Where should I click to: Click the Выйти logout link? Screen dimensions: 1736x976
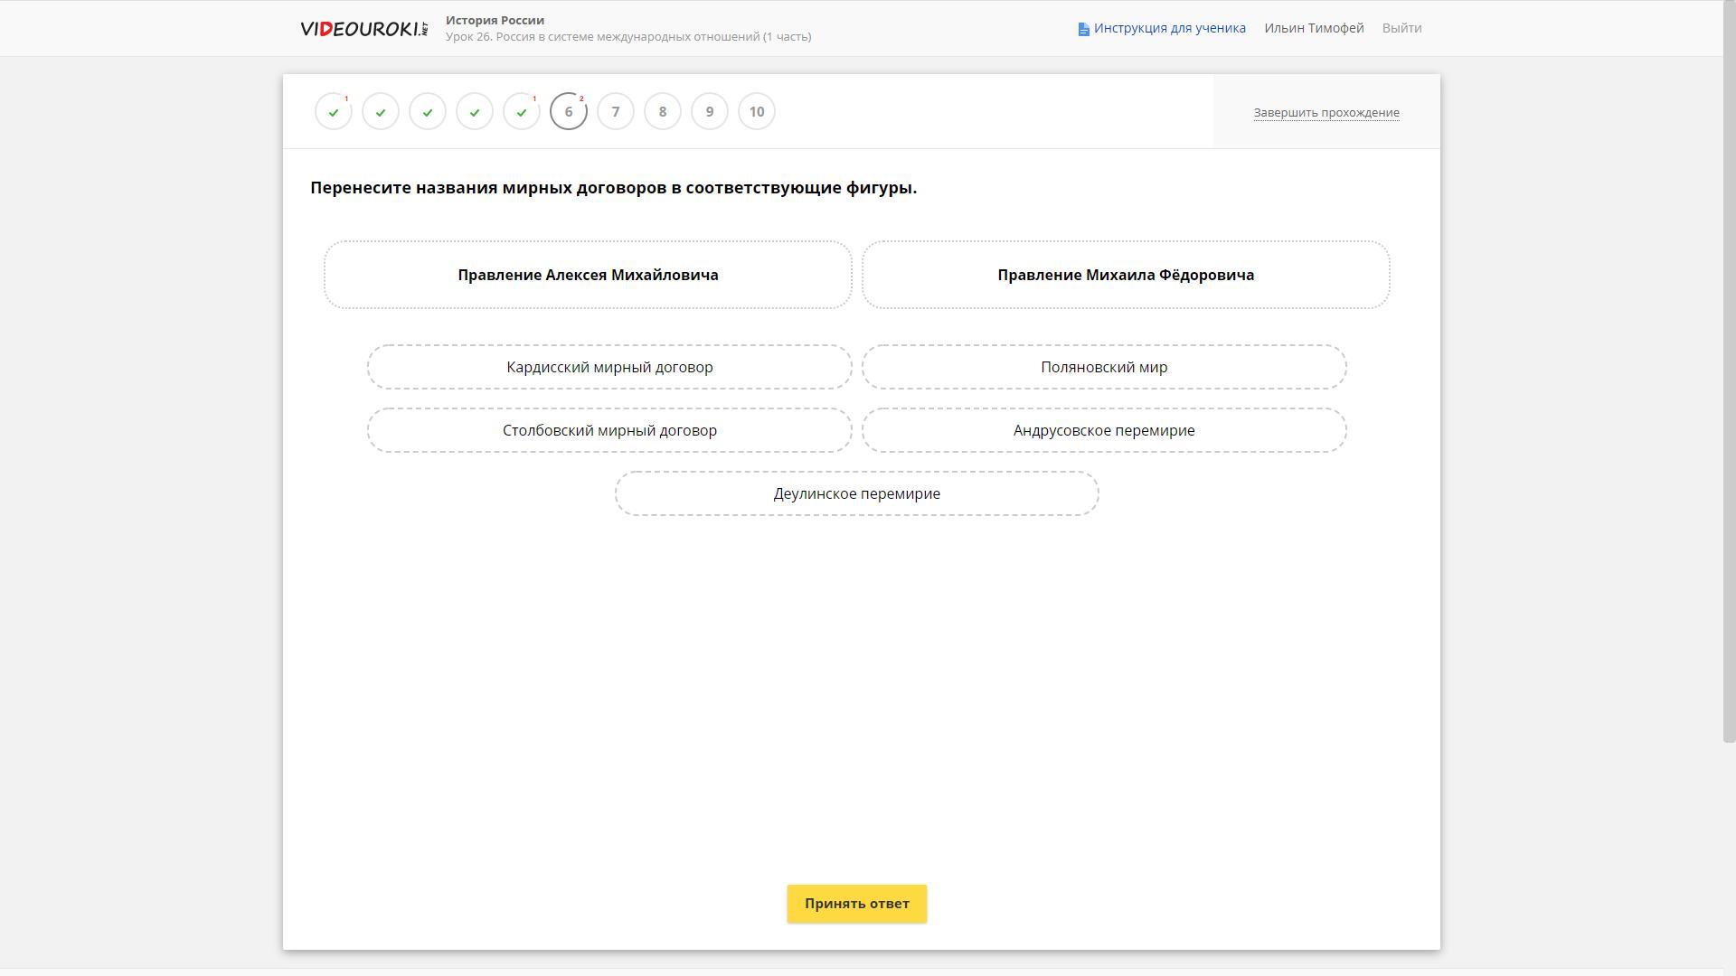[1401, 28]
